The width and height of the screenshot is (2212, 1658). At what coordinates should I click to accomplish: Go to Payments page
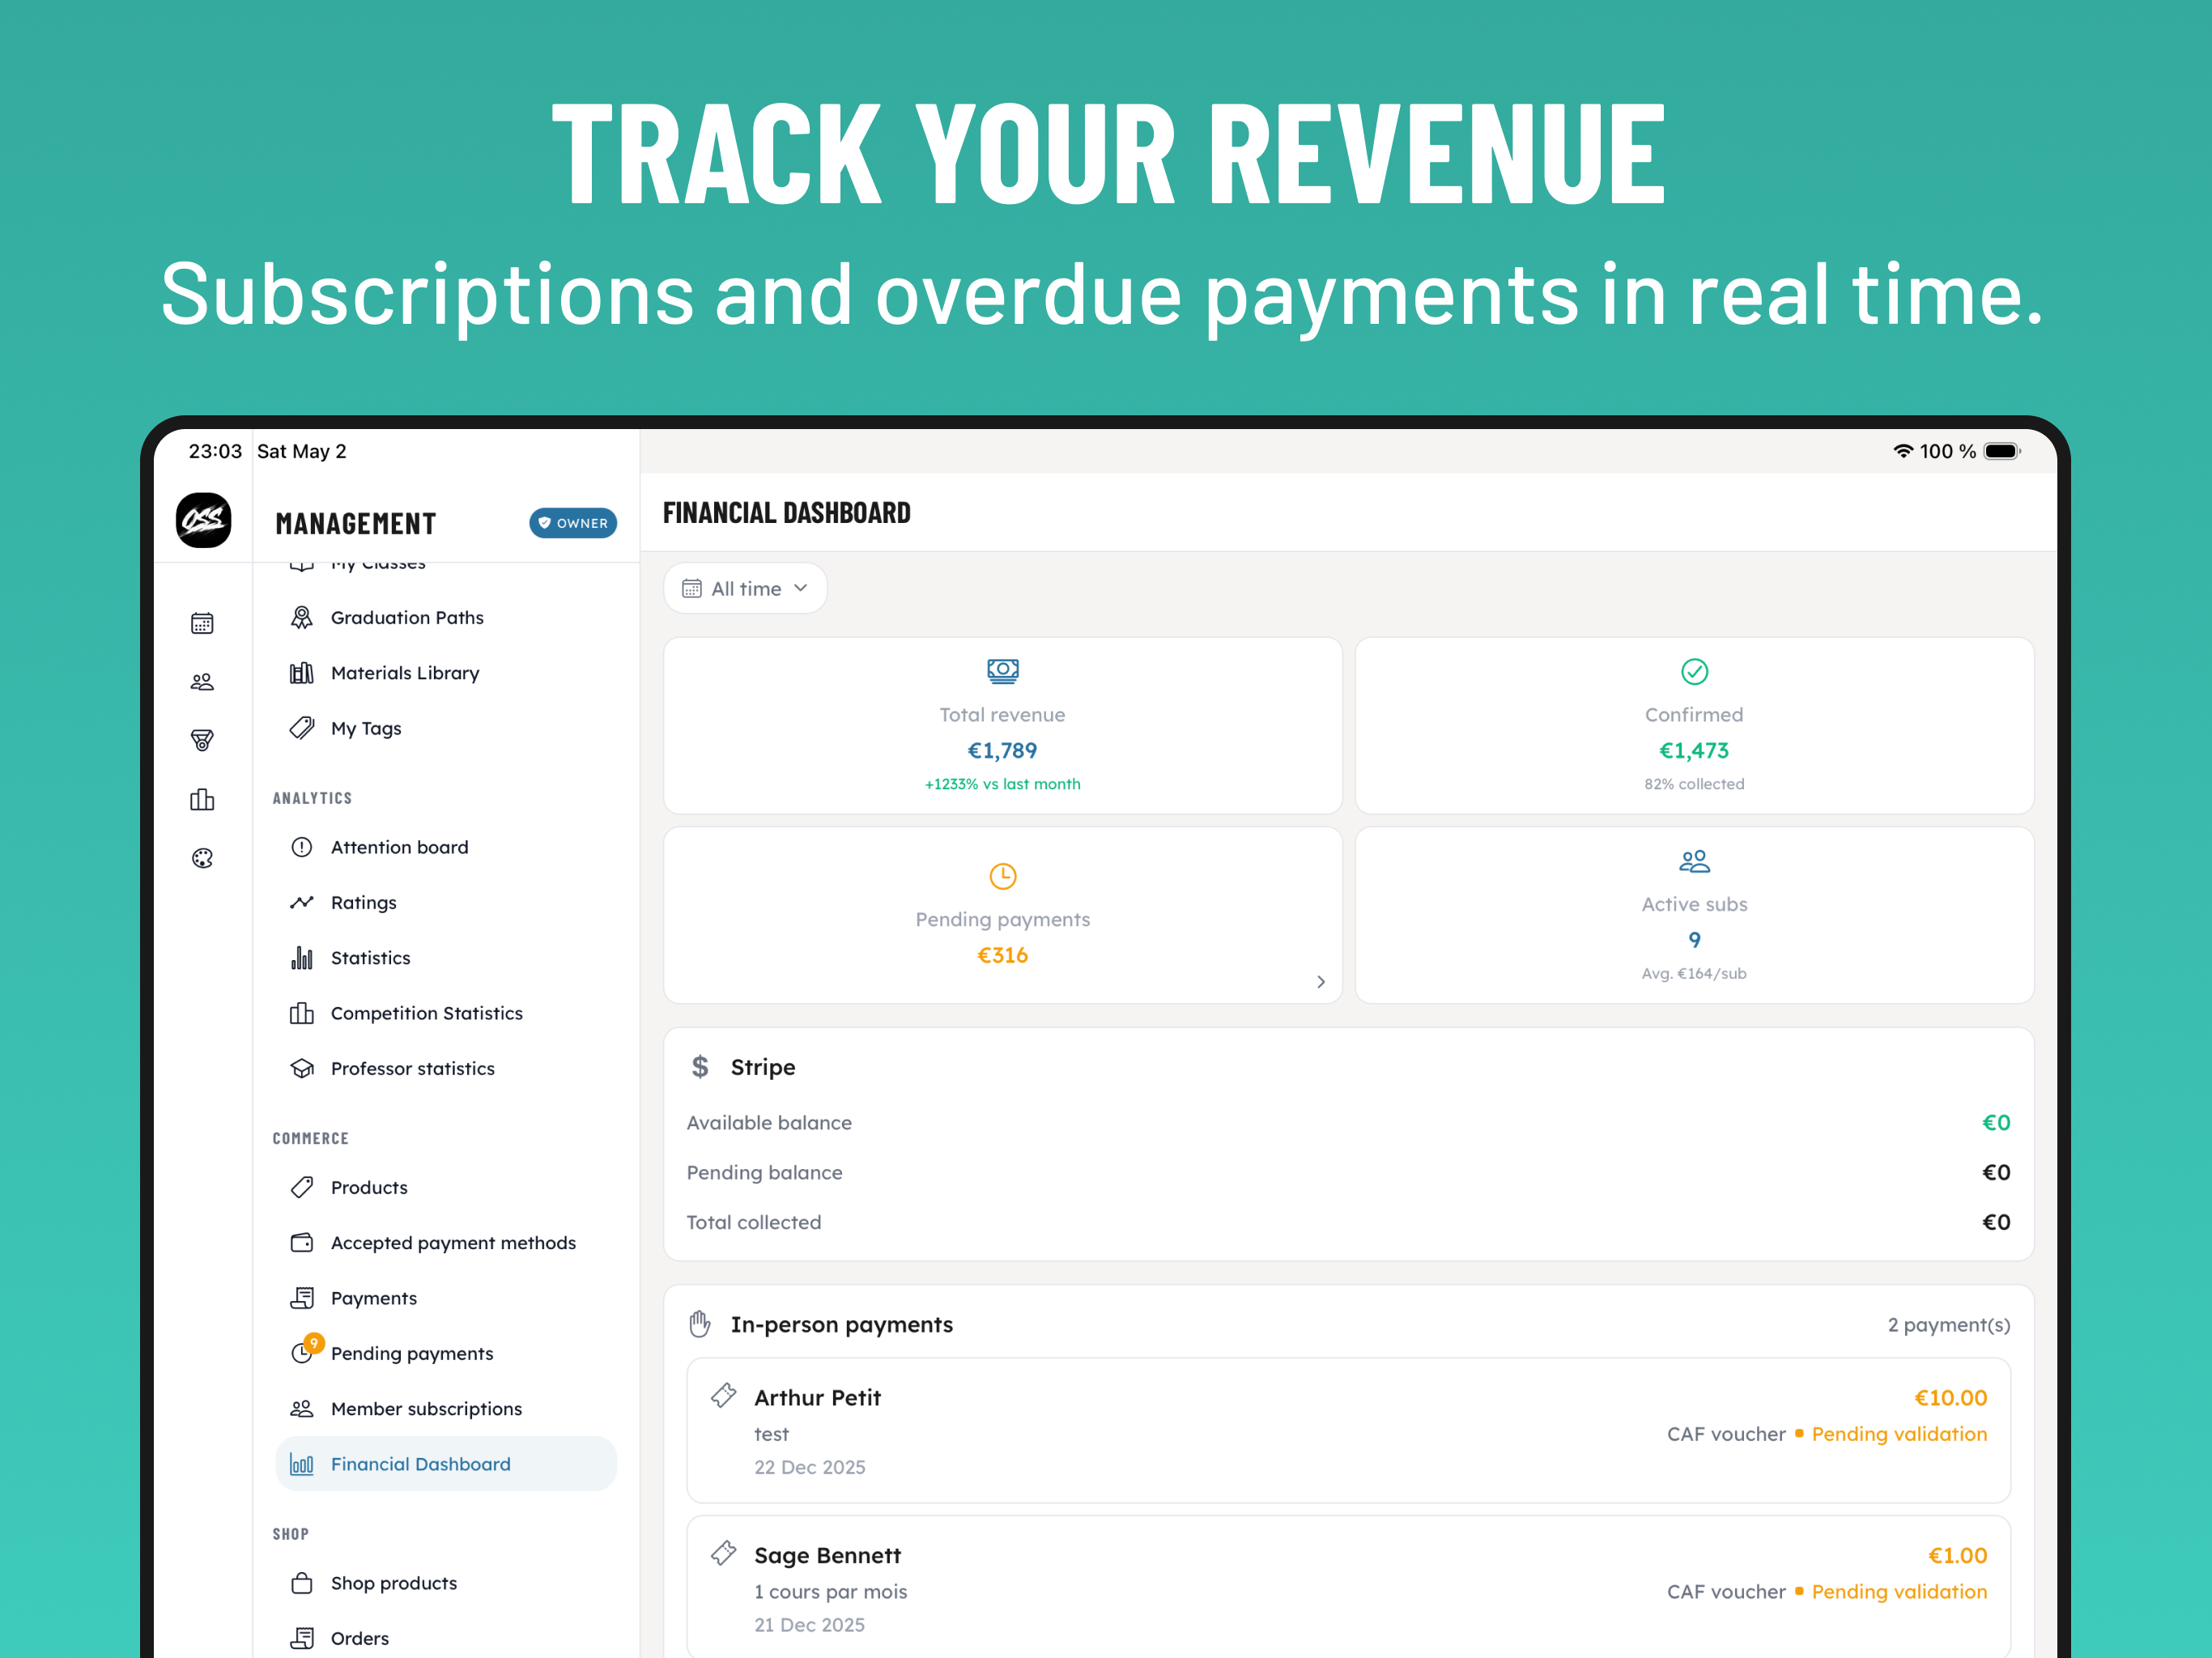pyautogui.click(x=446, y=1298)
